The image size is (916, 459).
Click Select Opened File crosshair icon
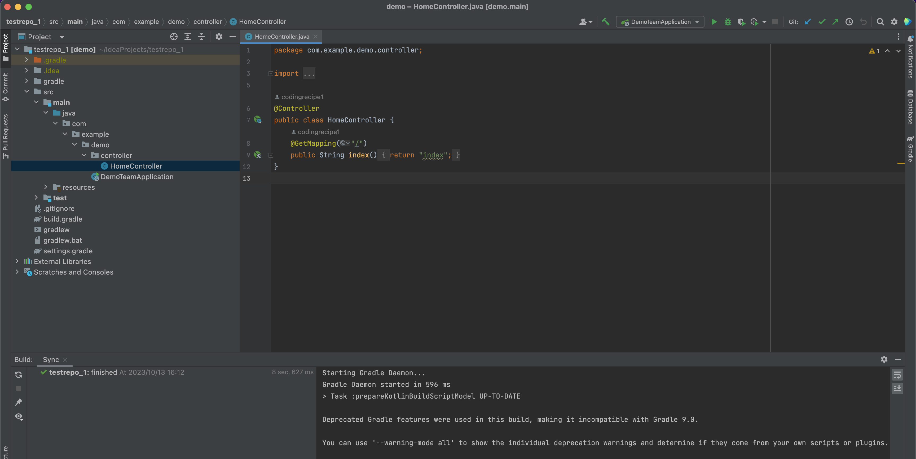tap(174, 37)
